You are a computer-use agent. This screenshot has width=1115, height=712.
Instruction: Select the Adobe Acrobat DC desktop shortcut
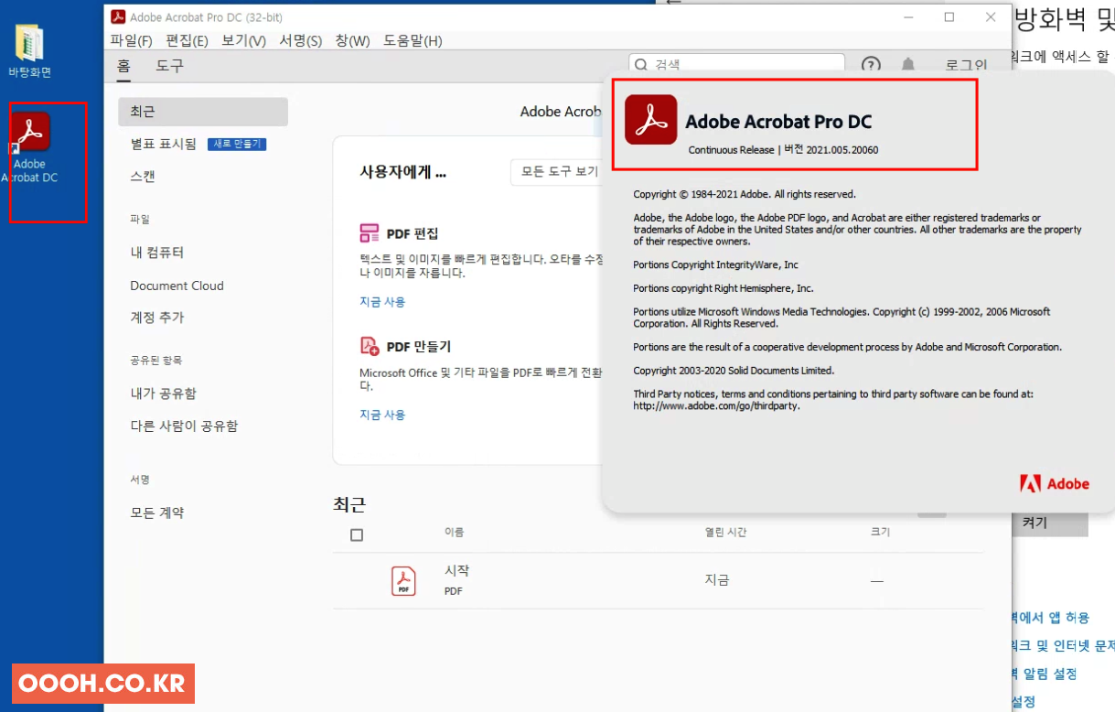pyautogui.click(x=30, y=148)
